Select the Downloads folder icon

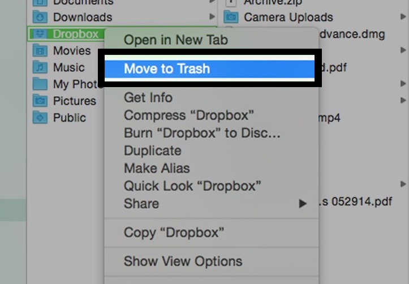tap(40, 17)
